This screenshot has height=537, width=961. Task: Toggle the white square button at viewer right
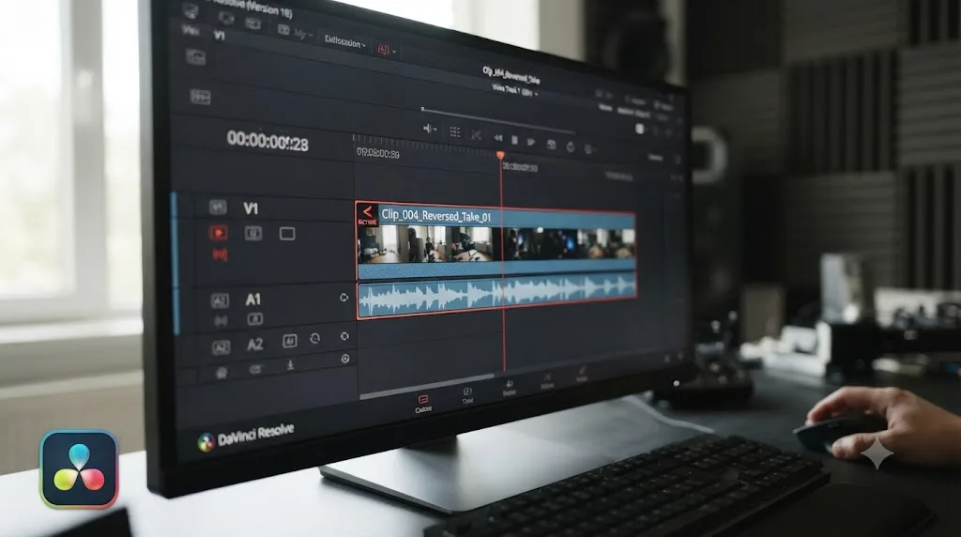640,129
